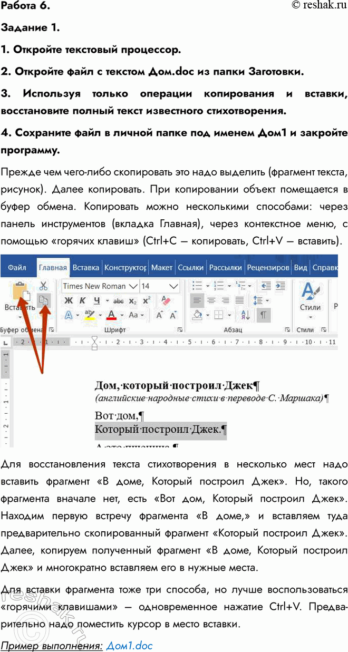
Task: Open the Times New Roman font dropdown
Action: pyautogui.click(x=99, y=286)
